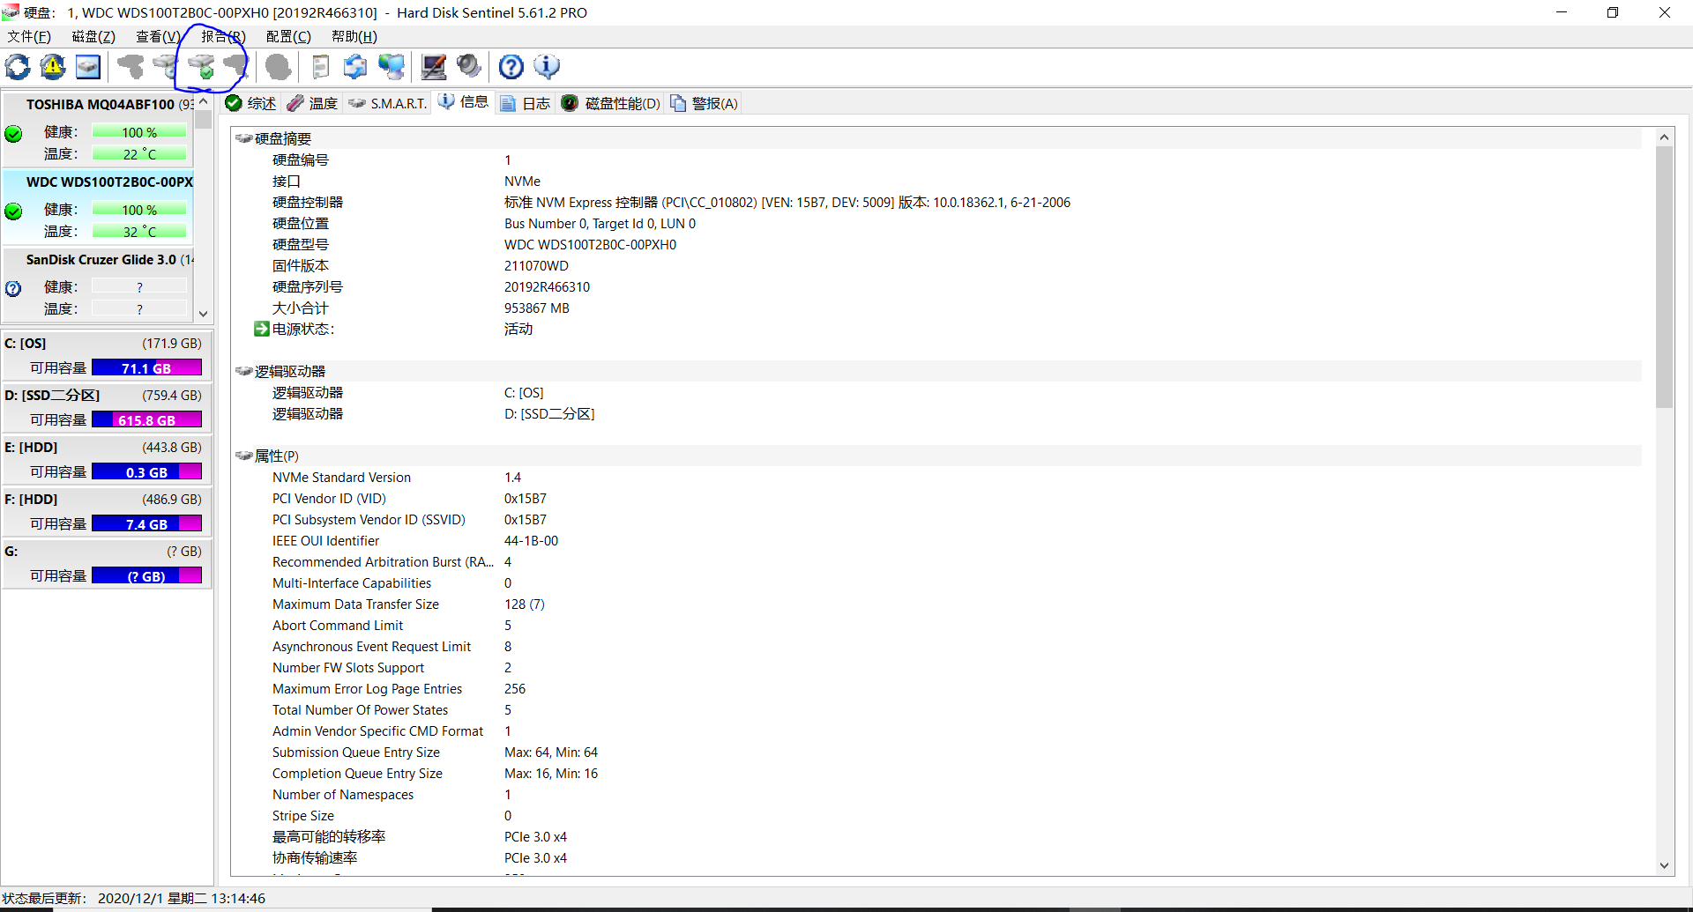1693x912 pixels.
Task: Open the 磁盘性能(D) tab
Action: [610, 103]
